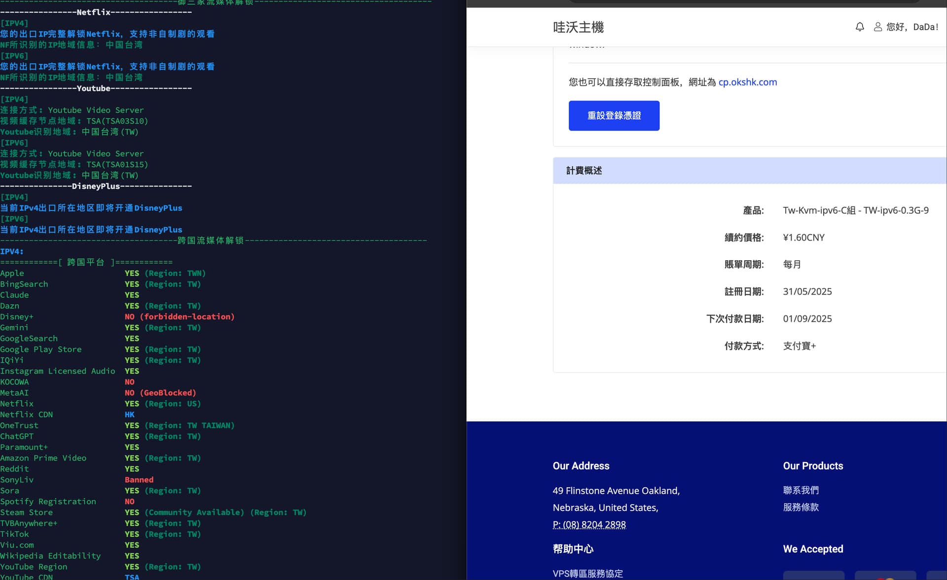The height and width of the screenshot is (580, 947).
Task: Click the browser address bar at top
Action: click(744, 1)
